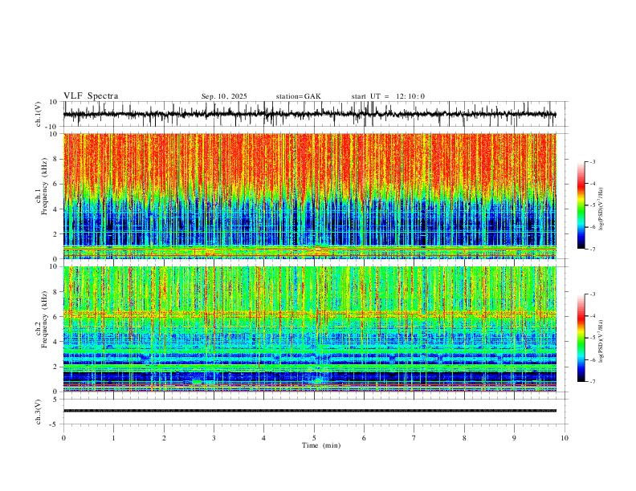The image size is (636, 491).
Task: Click the "6" kHz tick on ch.1 frequency axis
Action: tap(56, 184)
